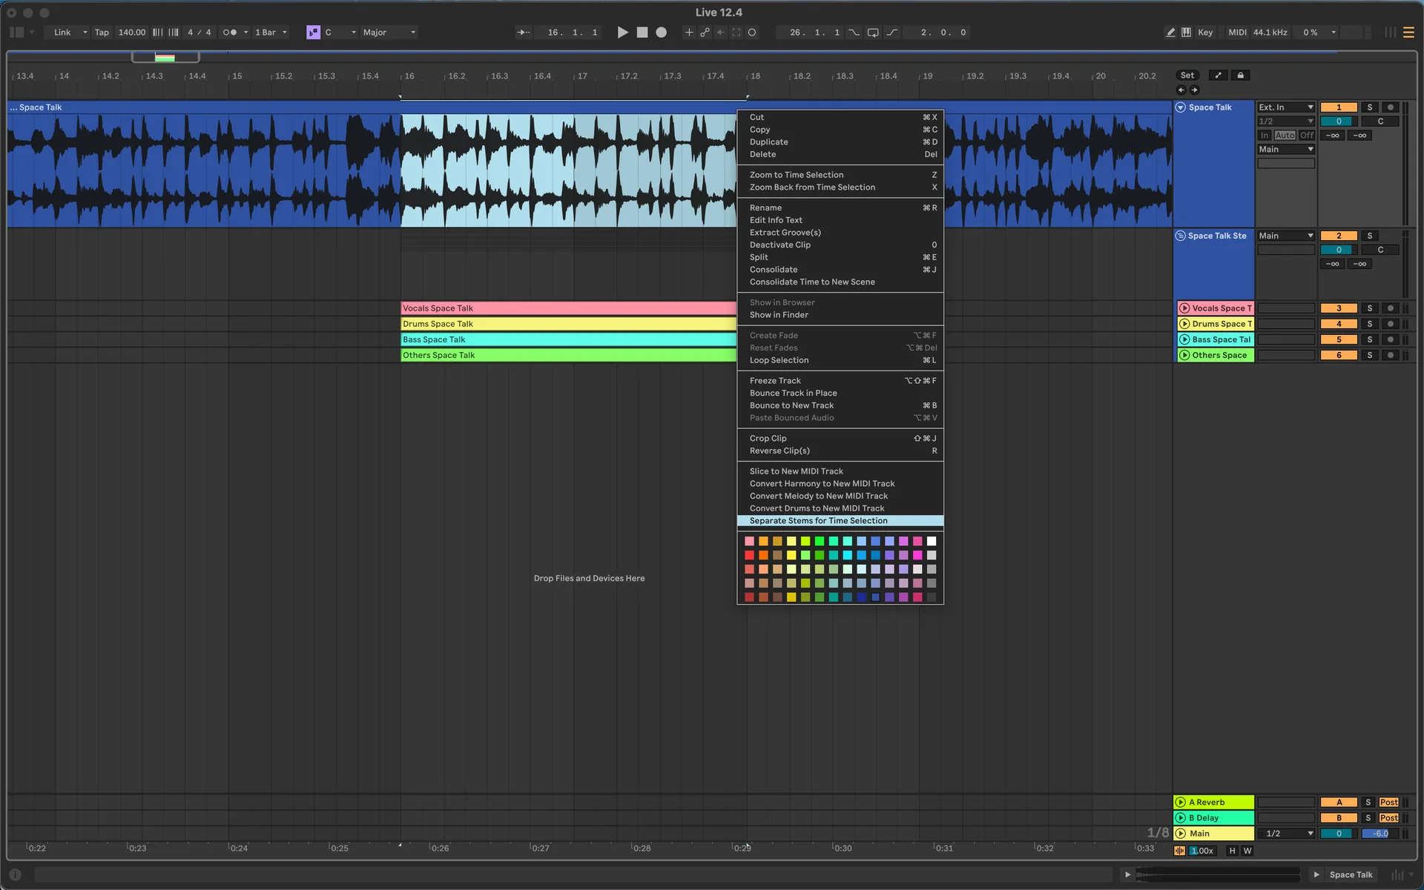Arm the Space Talk track for recording
1424x890 pixels.
pos(1391,107)
